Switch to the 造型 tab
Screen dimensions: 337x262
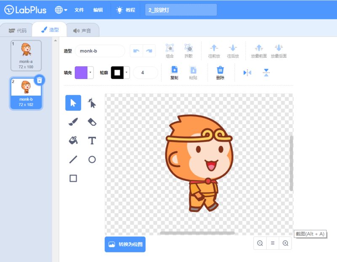[x=50, y=29]
